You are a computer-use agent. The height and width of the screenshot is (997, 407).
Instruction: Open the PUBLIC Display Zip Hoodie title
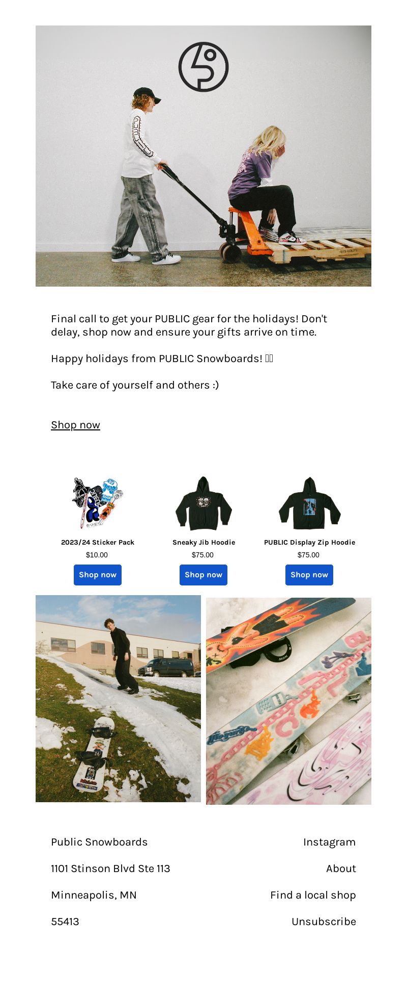(309, 542)
